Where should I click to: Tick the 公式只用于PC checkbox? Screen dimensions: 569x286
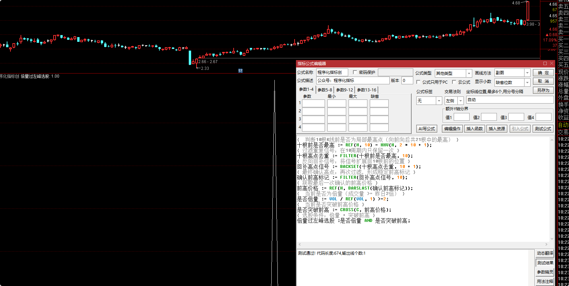coord(418,82)
